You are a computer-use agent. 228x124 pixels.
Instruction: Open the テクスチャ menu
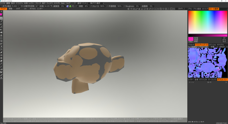(19, 3)
